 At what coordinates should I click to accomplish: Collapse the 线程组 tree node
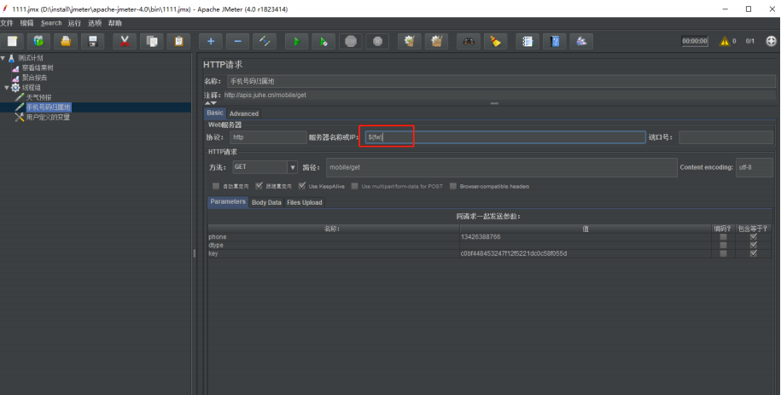(7, 88)
